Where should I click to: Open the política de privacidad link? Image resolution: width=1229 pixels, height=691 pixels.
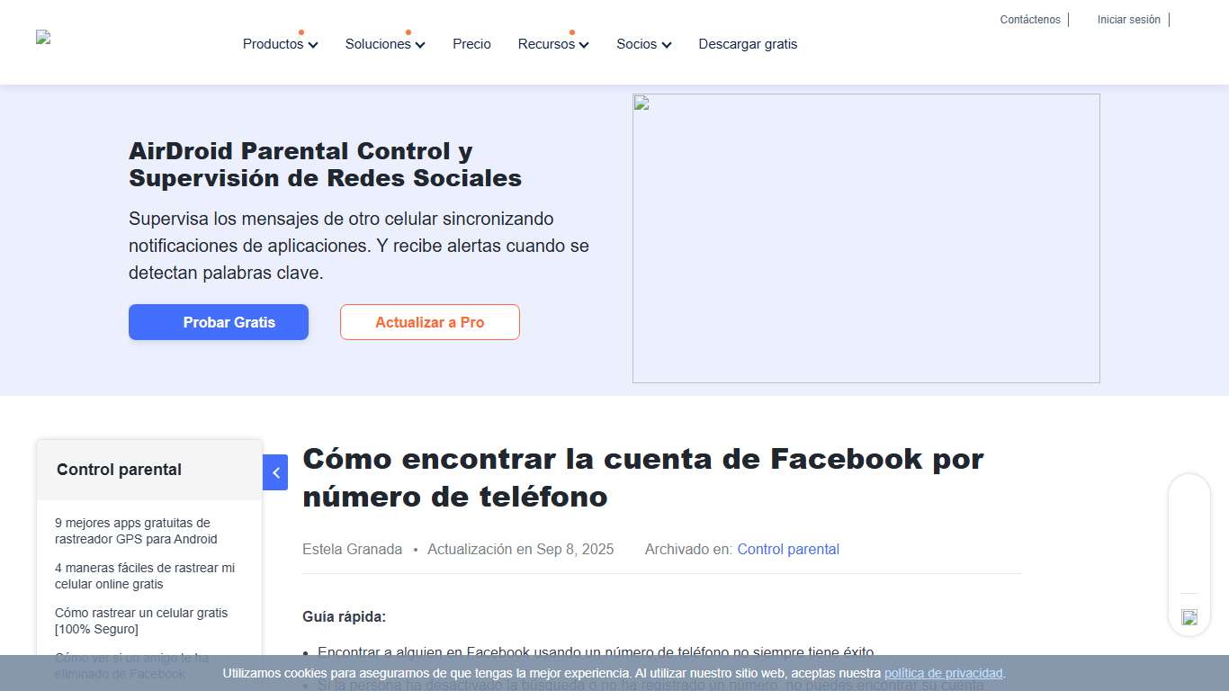[x=942, y=673]
